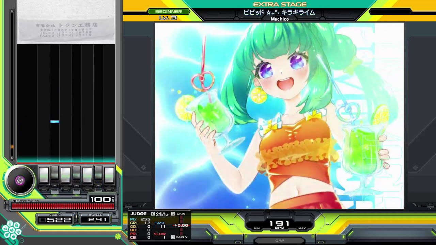Image resolution: width=436 pixels, height=245 pixels.
Task: Click the 191 BPM display
Action: tap(280, 224)
